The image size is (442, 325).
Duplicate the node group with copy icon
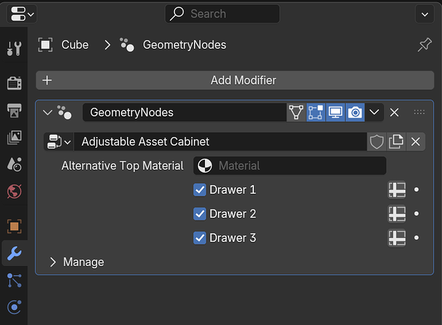pos(396,142)
